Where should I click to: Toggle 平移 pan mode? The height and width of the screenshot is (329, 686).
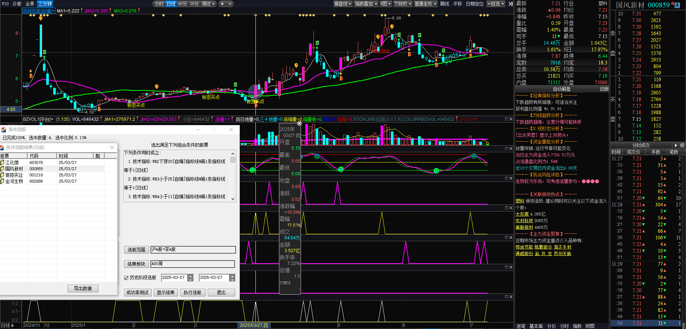(457, 4)
